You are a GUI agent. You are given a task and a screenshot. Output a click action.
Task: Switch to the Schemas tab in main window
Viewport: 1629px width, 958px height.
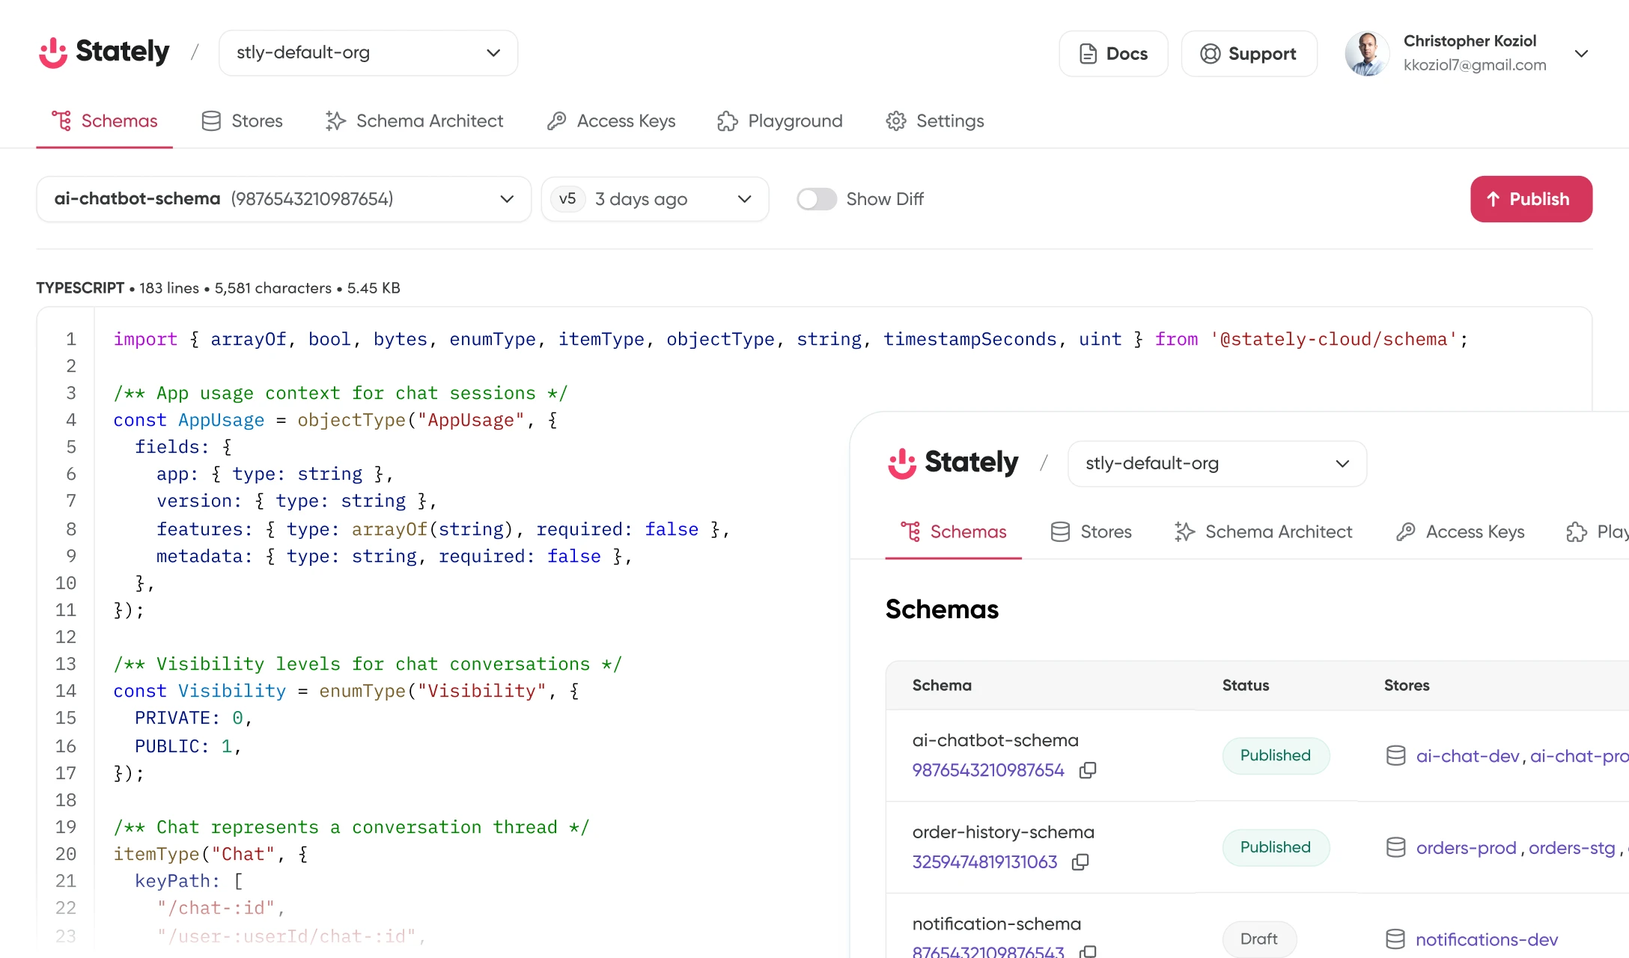pos(105,120)
